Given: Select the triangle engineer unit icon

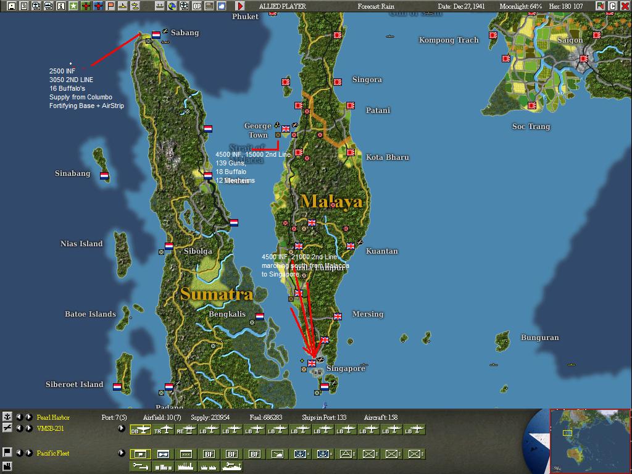Looking at the screenshot, I should click(x=346, y=454).
